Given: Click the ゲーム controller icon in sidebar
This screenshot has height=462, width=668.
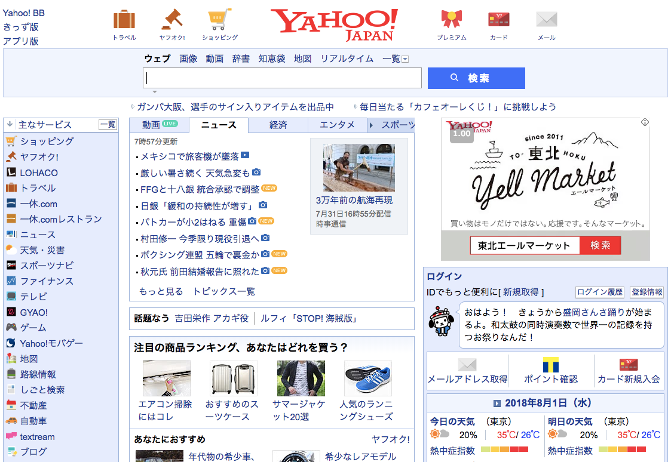Looking at the screenshot, I should [x=11, y=327].
